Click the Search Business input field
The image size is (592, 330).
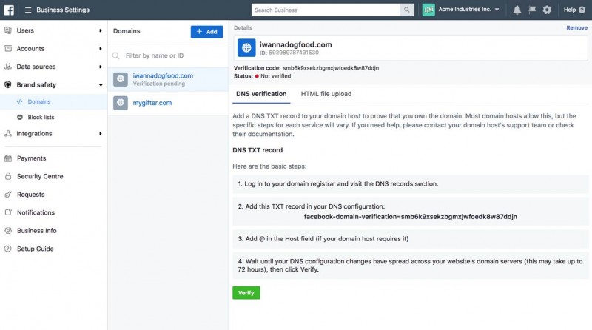pyautogui.click(x=326, y=10)
